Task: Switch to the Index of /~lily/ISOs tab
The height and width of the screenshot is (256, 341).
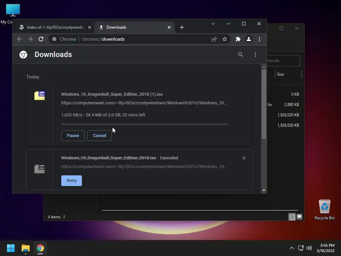Action: [55, 27]
